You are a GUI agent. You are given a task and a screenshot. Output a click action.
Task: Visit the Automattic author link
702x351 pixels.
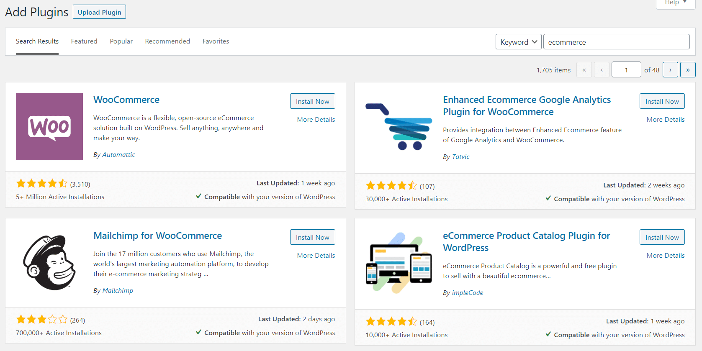(x=118, y=155)
